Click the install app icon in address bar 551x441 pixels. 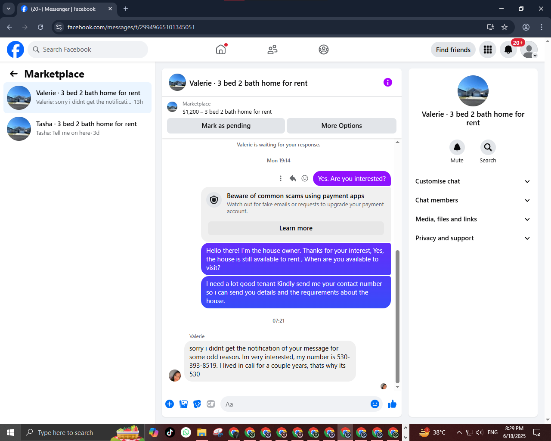click(x=490, y=27)
